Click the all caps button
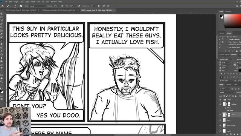Screen dimensions: 241x136 point(227,74)
